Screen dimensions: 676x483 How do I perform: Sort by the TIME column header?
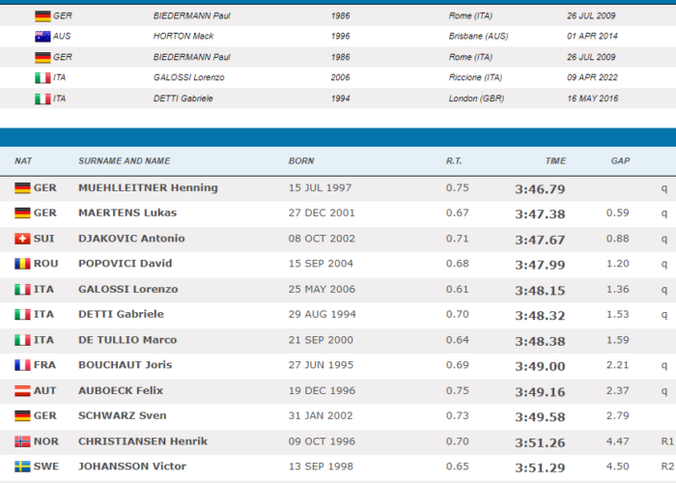pyautogui.click(x=554, y=160)
